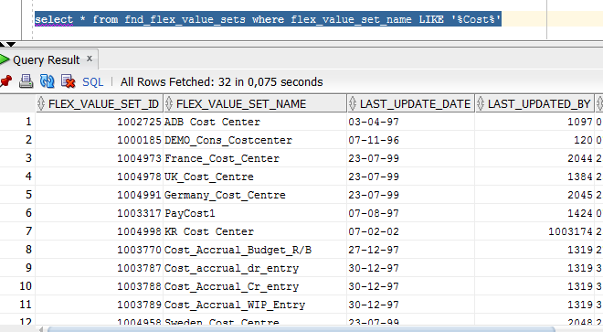This screenshot has width=603, height=332.
Task: Click LAST_UPDATED_BY value 1003174
Action: tap(534, 231)
